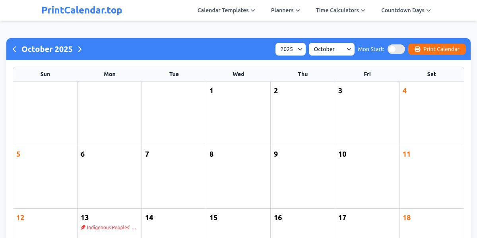
Task: Click the October 2025 heading title
Action: [47, 49]
